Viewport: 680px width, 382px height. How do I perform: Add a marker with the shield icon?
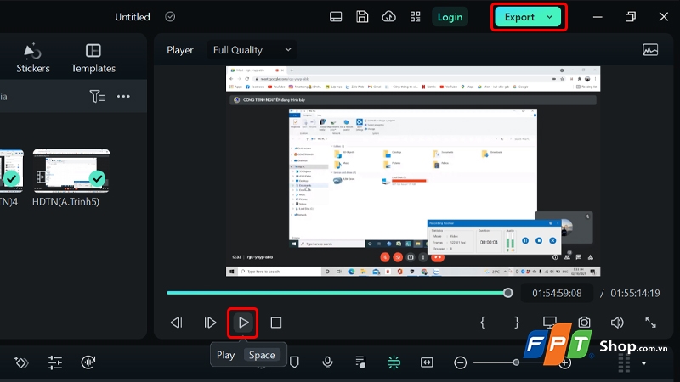tap(294, 362)
